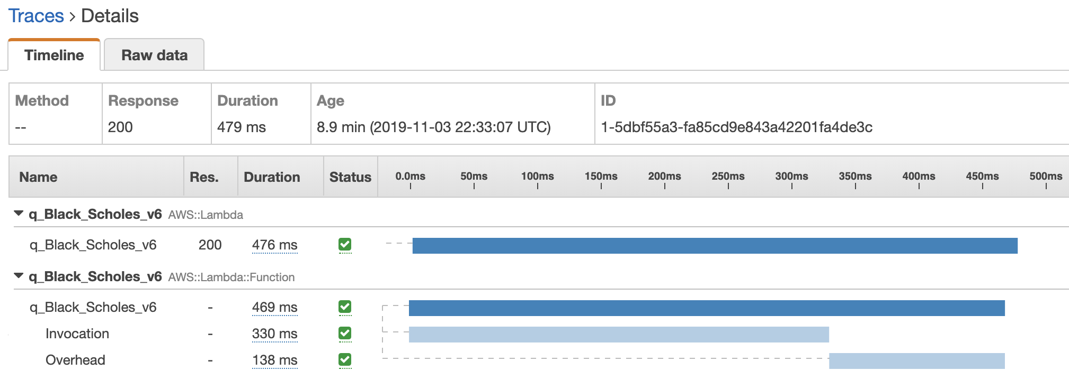
Task: Click the 138 ms Overhead duration link
Action: (x=274, y=360)
